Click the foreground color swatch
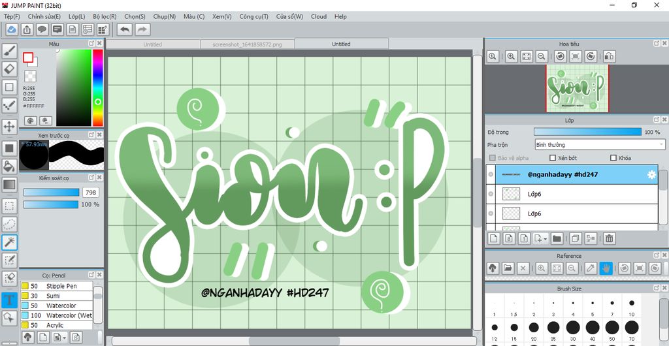669x346 pixels. 28,57
